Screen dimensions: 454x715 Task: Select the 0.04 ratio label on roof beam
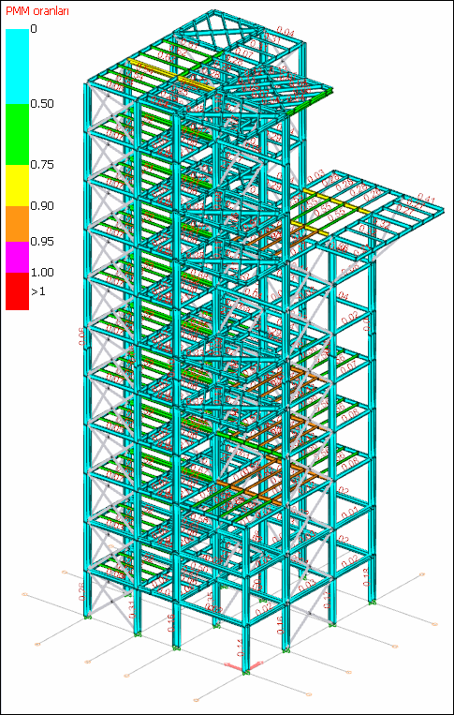[286, 33]
